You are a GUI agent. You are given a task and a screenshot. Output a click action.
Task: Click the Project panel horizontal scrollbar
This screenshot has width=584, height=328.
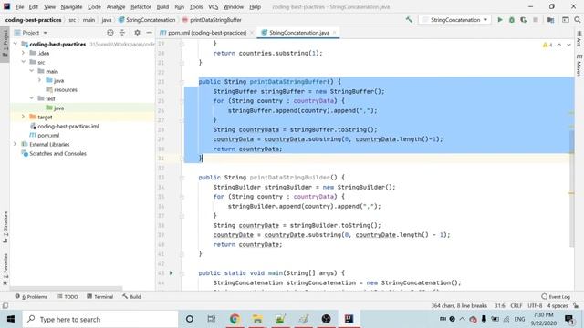coord(67,288)
